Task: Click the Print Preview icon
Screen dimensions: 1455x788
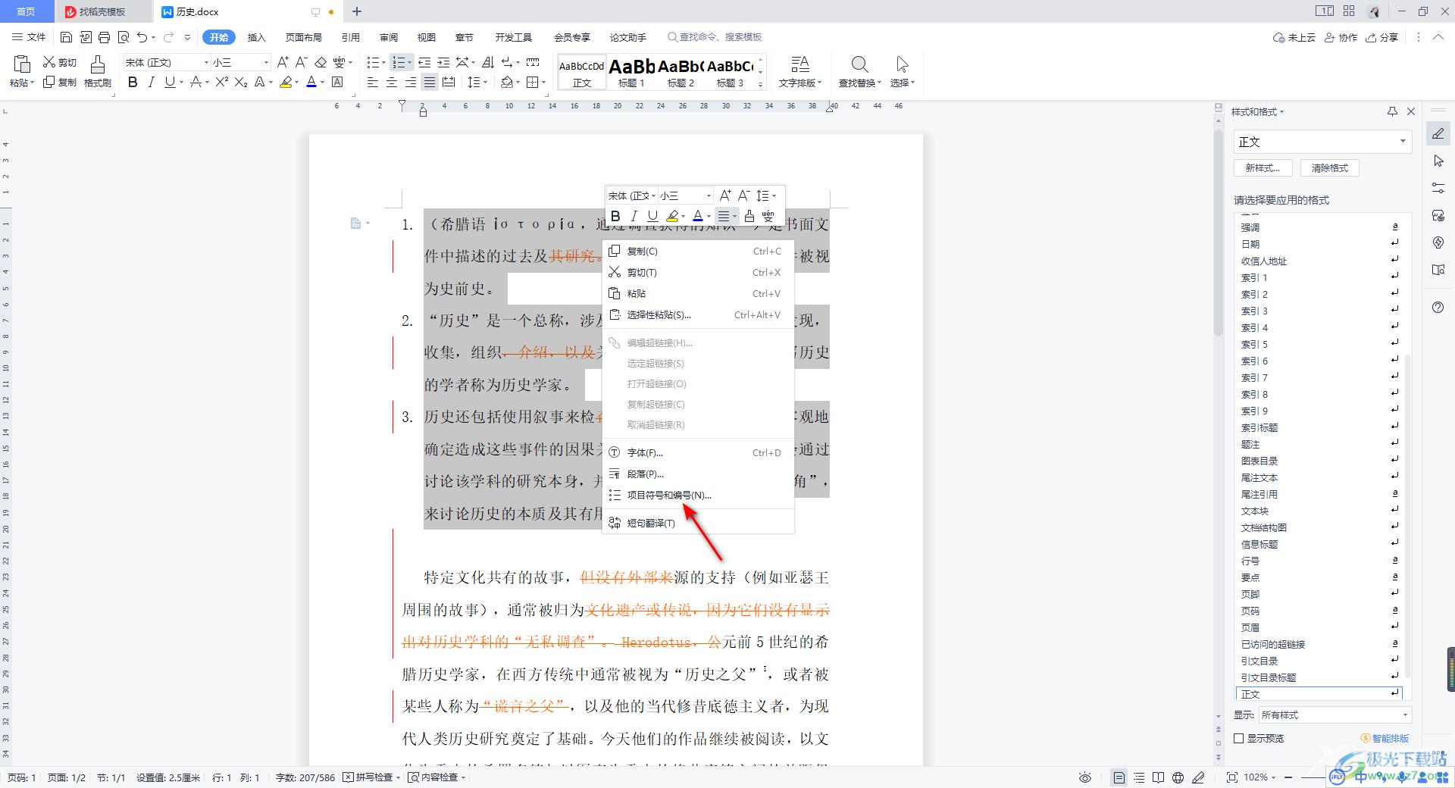Action: pyautogui.click(x=124, y=37)
